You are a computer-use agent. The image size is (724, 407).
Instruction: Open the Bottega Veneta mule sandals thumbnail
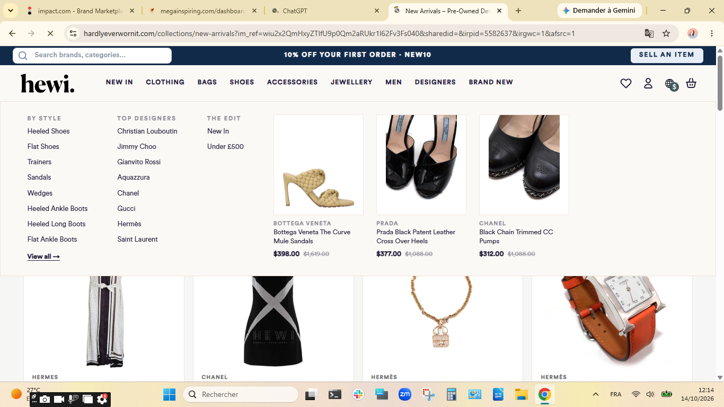(319, 165)
